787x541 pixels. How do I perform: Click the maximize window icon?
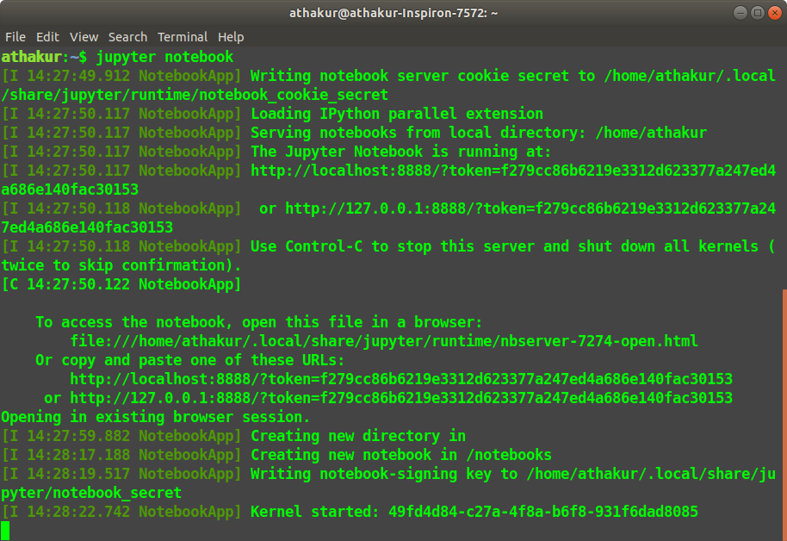click(x=756, y=13)
